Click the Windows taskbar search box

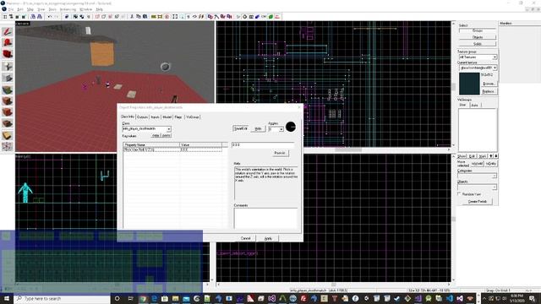[62, 298]
